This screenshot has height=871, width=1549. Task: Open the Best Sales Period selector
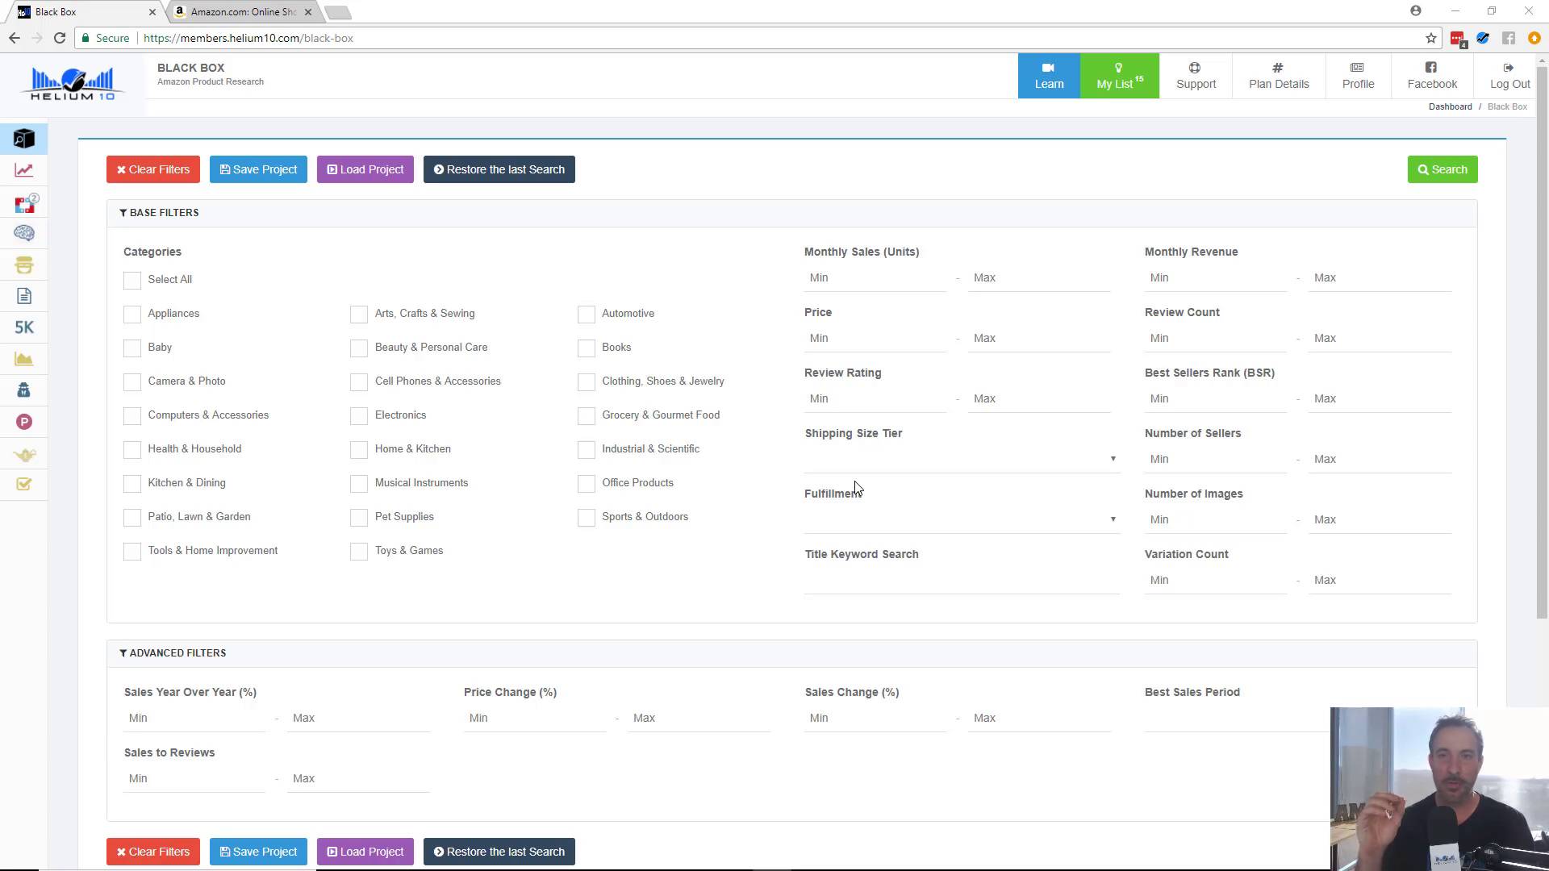point(1237,718)
